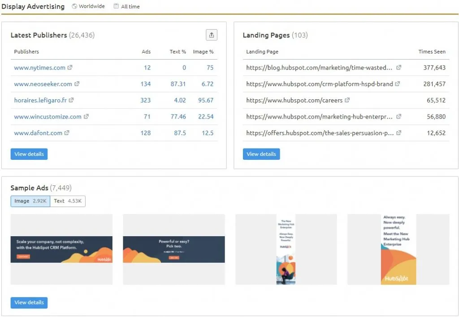This screenshot has width=459, height=317.
Task: Click external icon for crm-platform-hspd-brand URL
Action: [398, 84]
